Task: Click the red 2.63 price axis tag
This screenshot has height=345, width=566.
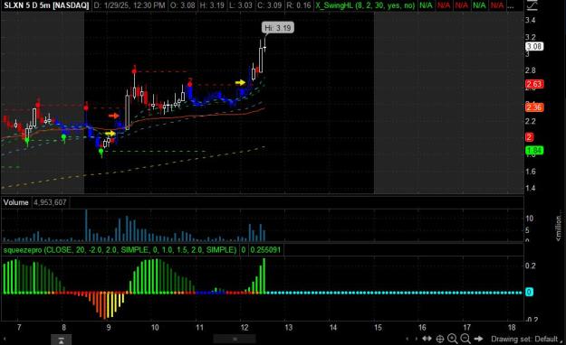Action: click(x=534, y=84)
